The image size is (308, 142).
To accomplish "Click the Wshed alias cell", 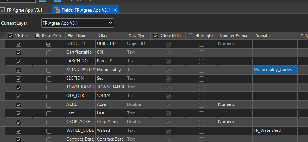I will tap(111, 131).
